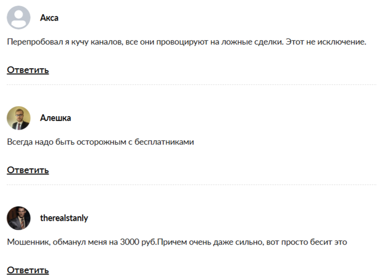Click the therealstanly username
The image size is (377, 278).
[64, 218]
